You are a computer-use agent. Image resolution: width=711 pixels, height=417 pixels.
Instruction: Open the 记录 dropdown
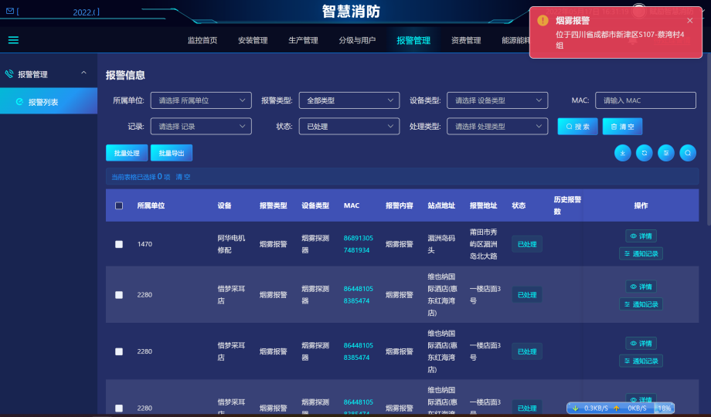201,127
